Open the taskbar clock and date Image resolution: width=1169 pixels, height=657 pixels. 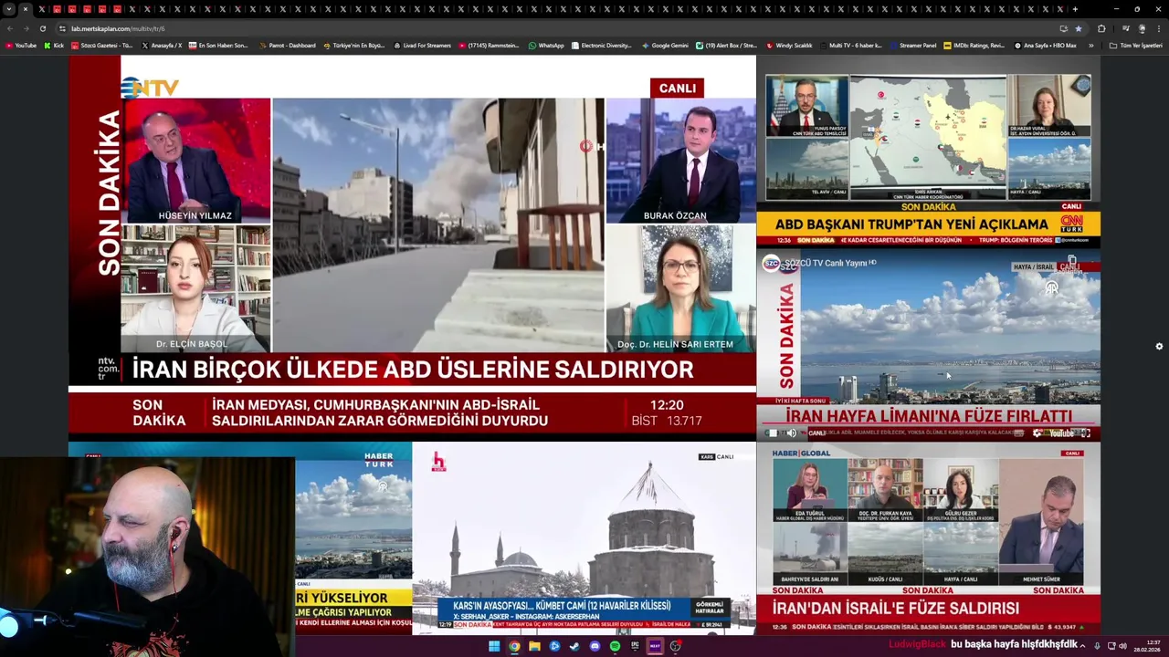point(1147,646)
